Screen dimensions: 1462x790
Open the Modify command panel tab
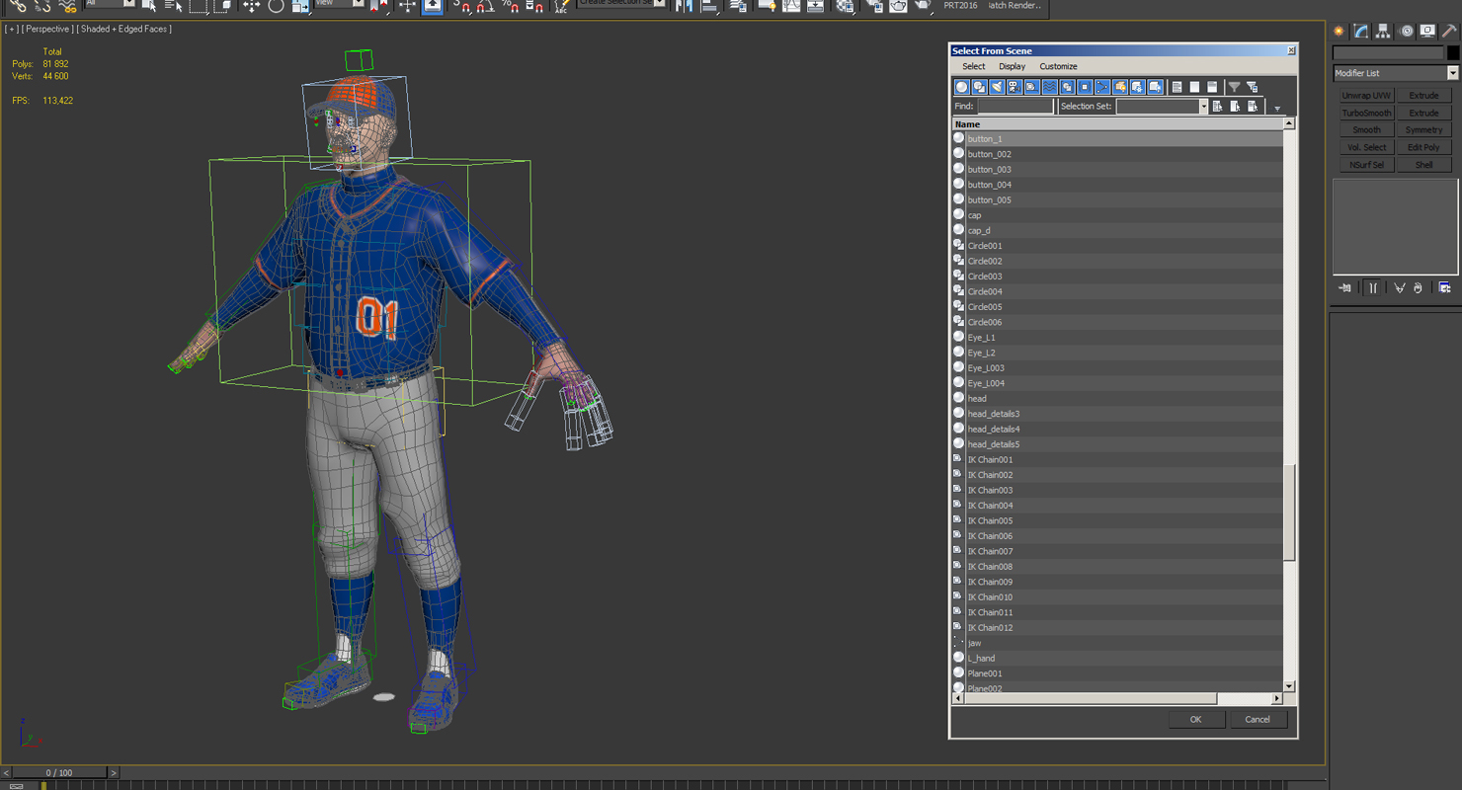(1361, 32)
